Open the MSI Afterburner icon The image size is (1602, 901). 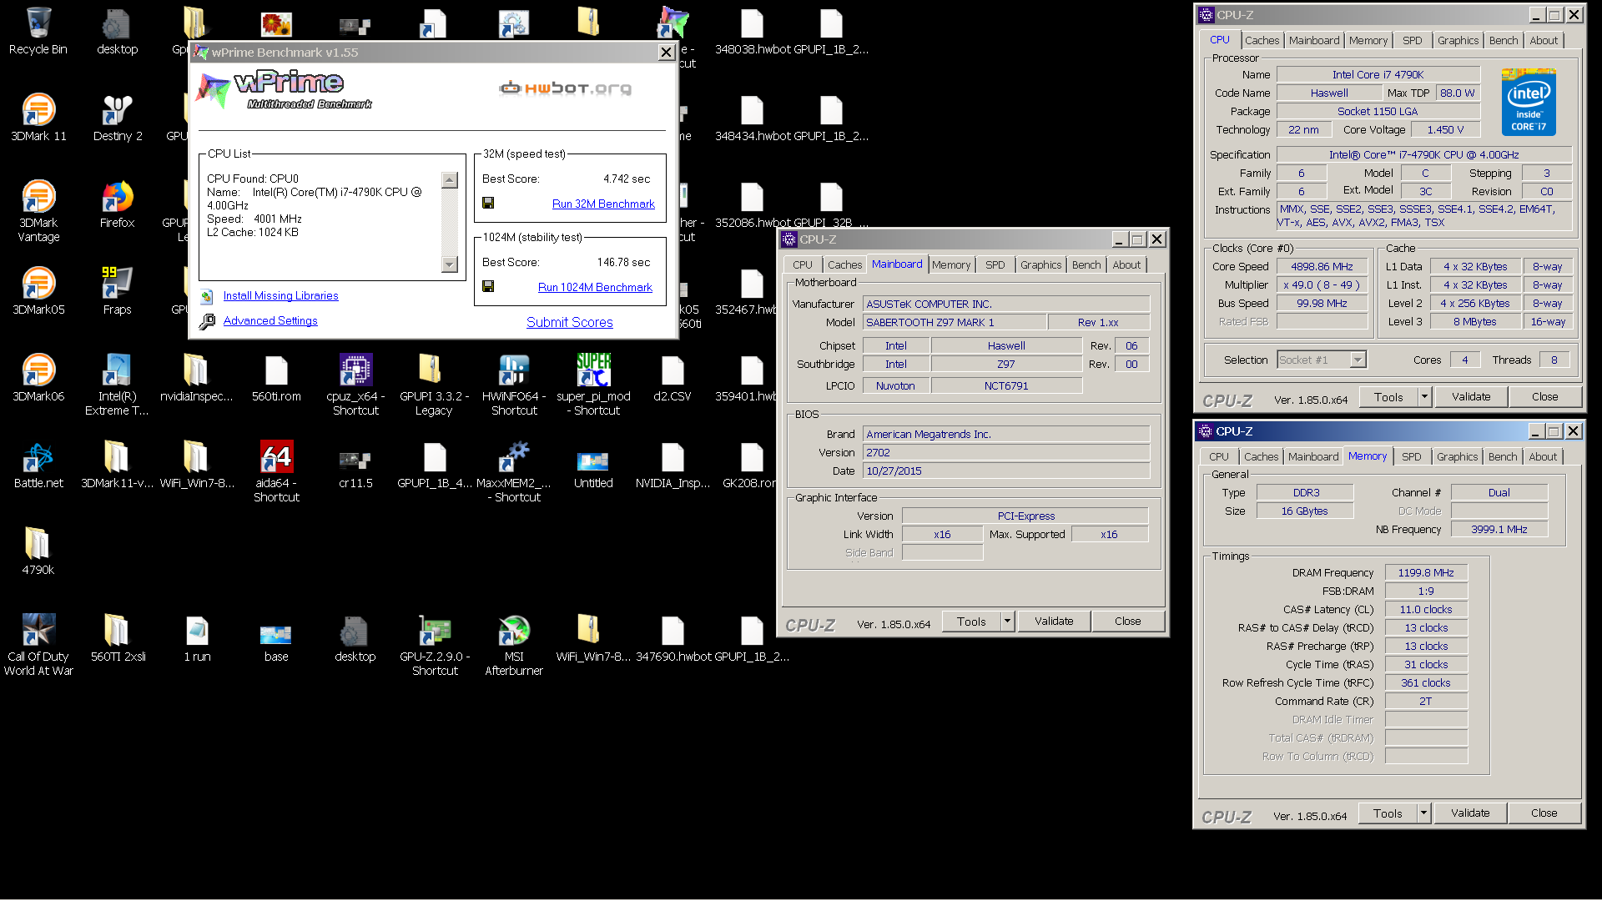(x=514, y=645)
